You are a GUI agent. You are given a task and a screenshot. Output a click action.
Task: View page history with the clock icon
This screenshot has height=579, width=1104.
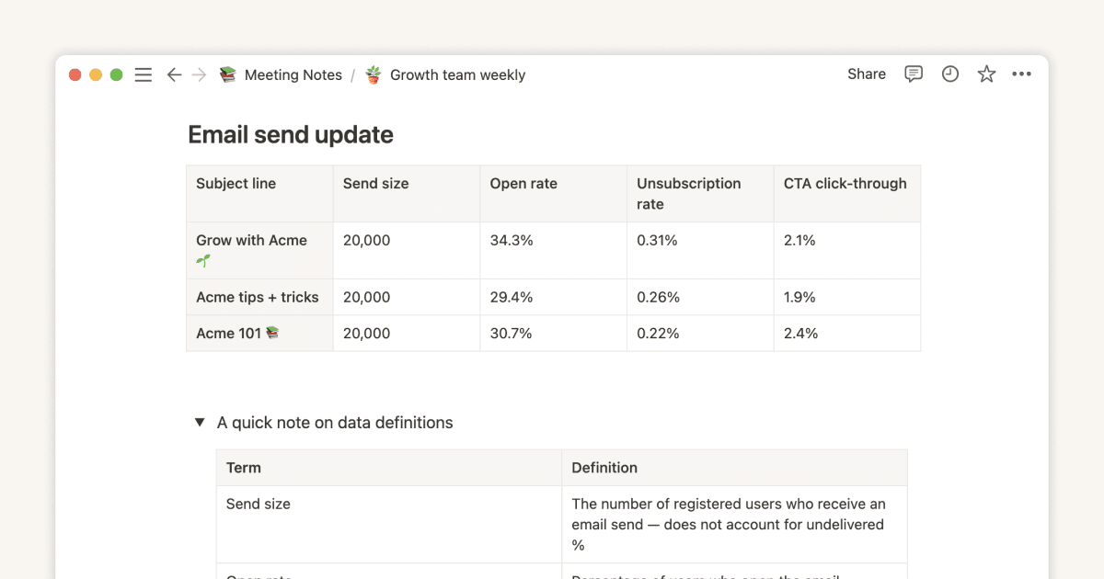coord(949,74)
